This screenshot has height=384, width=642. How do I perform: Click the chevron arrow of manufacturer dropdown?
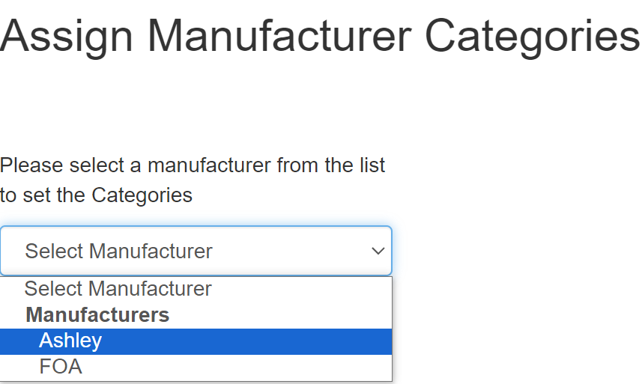point(378,251)
